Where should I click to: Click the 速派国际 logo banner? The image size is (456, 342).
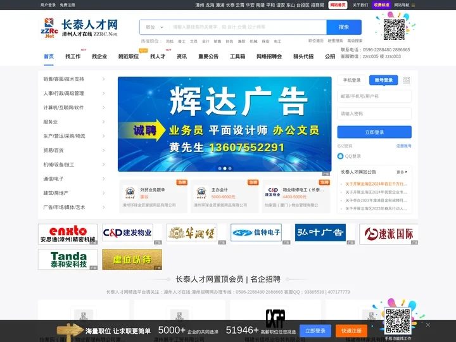(388, 234)
